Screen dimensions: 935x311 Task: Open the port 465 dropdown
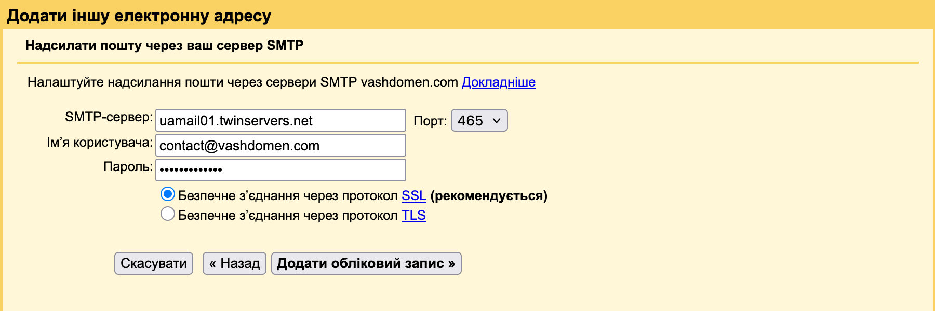click(479, 120)
